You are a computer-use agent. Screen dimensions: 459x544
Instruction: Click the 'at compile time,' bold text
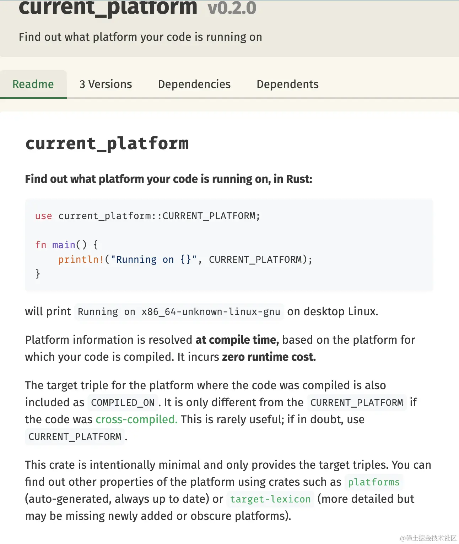click(x=237, y=340)
